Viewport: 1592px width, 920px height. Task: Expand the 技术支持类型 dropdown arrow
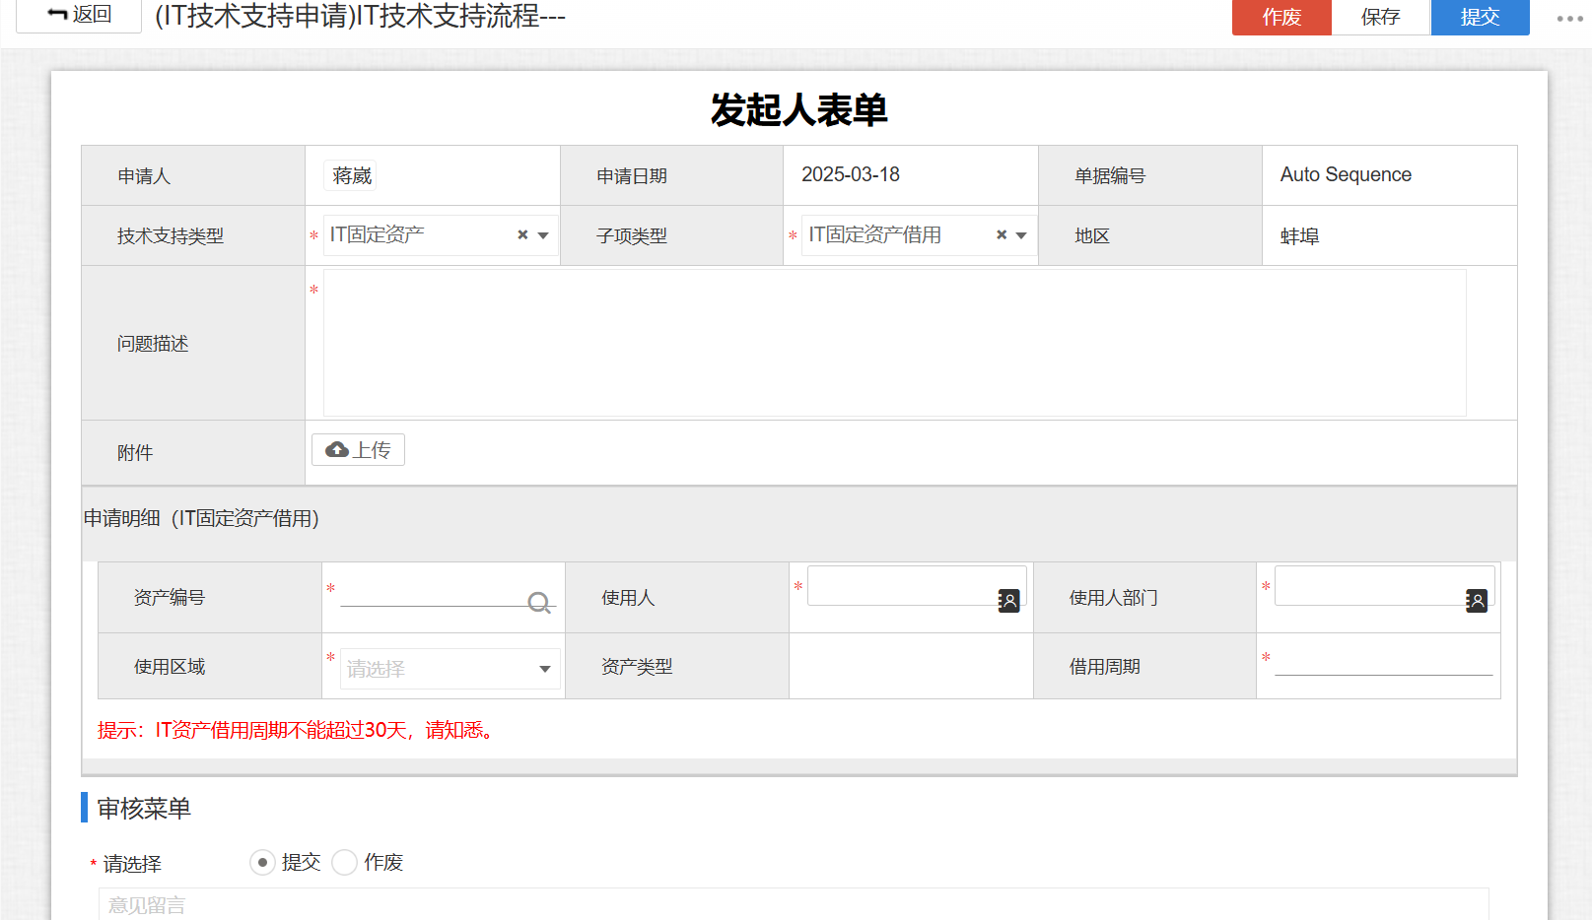point(543,235)
